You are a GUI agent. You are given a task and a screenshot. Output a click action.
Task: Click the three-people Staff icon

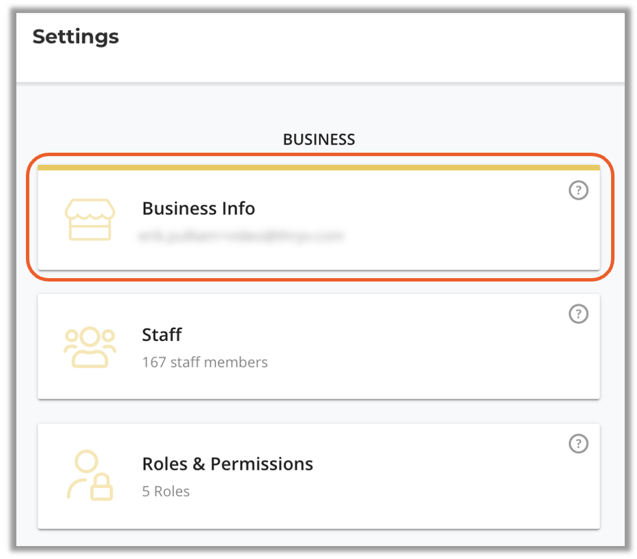tap(89, 347)
